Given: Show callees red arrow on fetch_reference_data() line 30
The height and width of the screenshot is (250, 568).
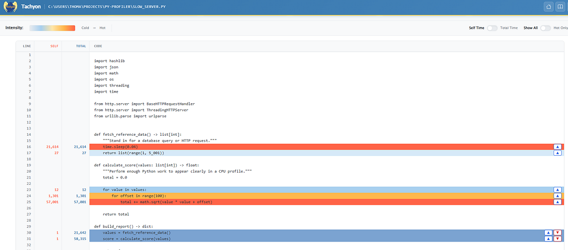Looking at the screenshot, I should 557,233.
